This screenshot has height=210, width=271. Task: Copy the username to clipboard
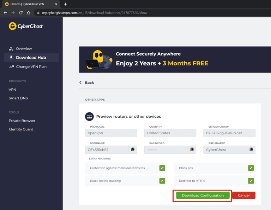[133, 150]
